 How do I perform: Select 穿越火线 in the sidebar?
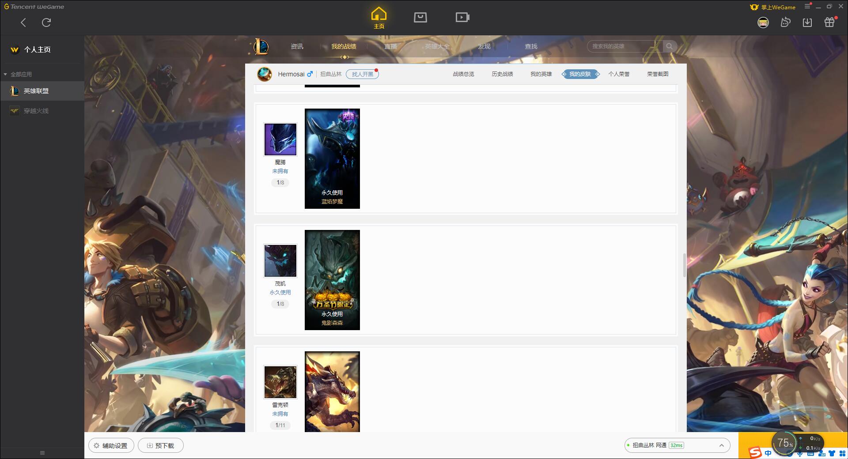coord(42,111)
